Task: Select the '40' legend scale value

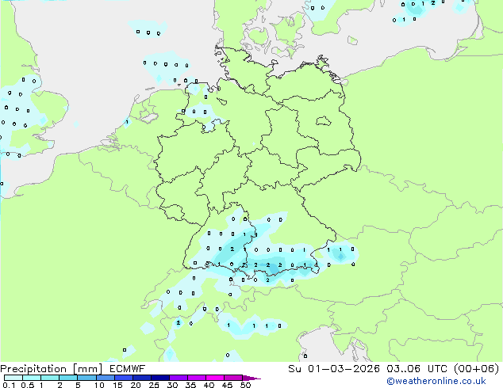Action: coord(209,385)
